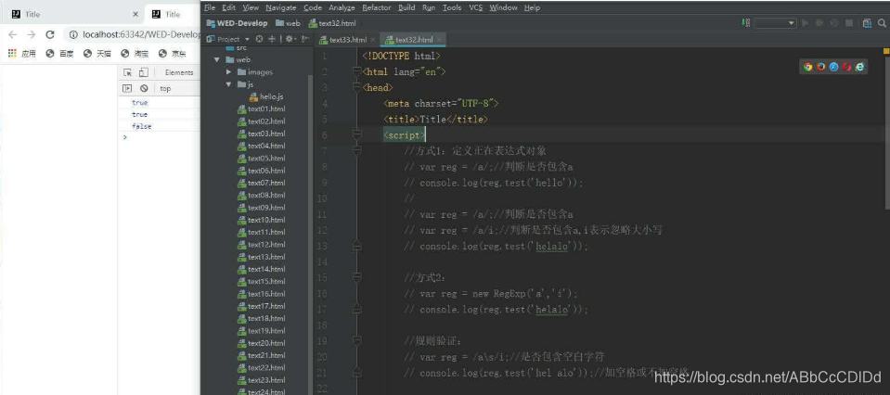This screenshot has height=395, width=890.
Task: Reload the localhost page in browser
Action: pos(50,34)
